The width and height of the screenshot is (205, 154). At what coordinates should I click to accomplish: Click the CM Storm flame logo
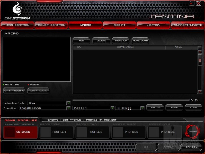coord(17,9)
